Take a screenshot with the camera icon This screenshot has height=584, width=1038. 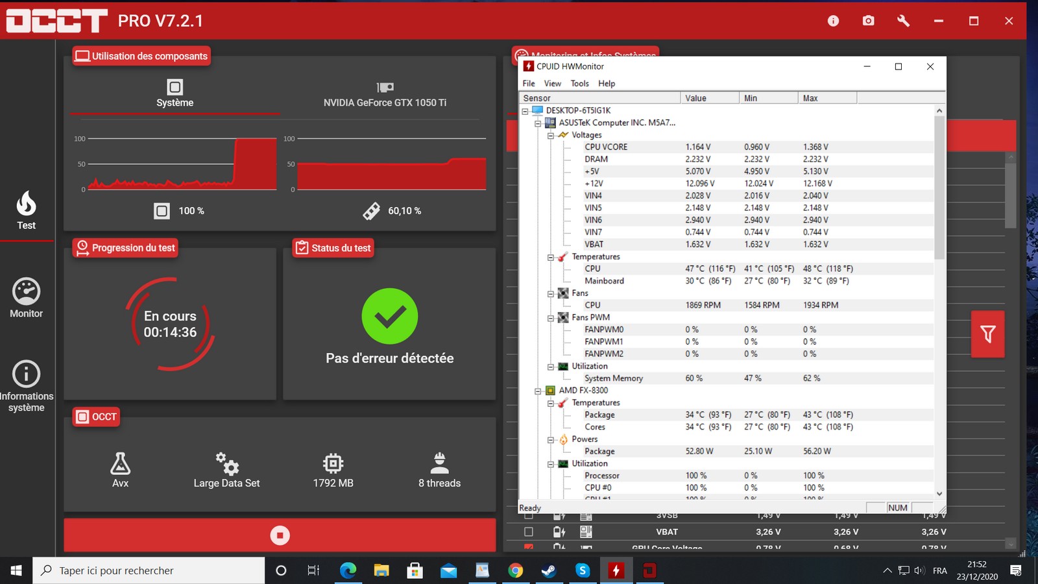(868, 21)
